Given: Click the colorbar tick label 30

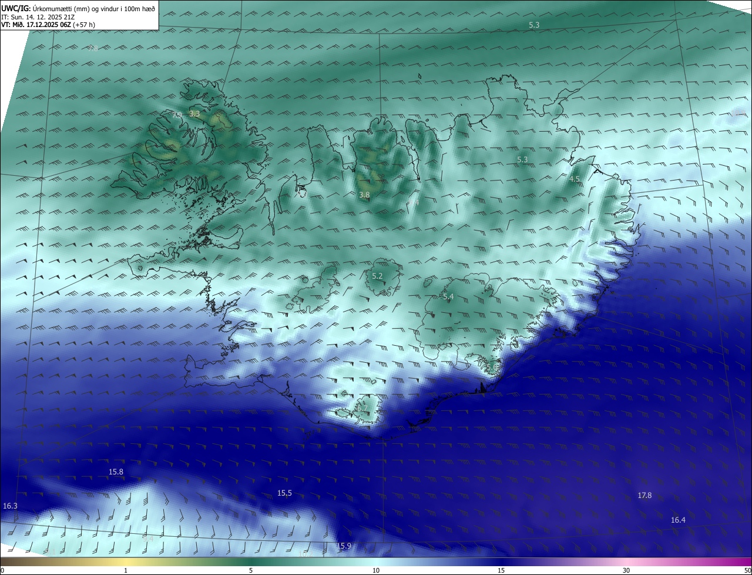Looking at the screenshot, I should click(x=626, y=570).
